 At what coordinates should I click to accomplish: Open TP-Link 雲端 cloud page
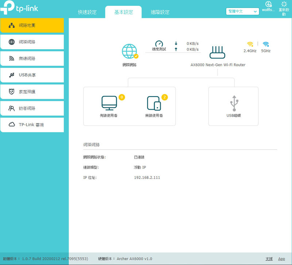click(32, 125)
